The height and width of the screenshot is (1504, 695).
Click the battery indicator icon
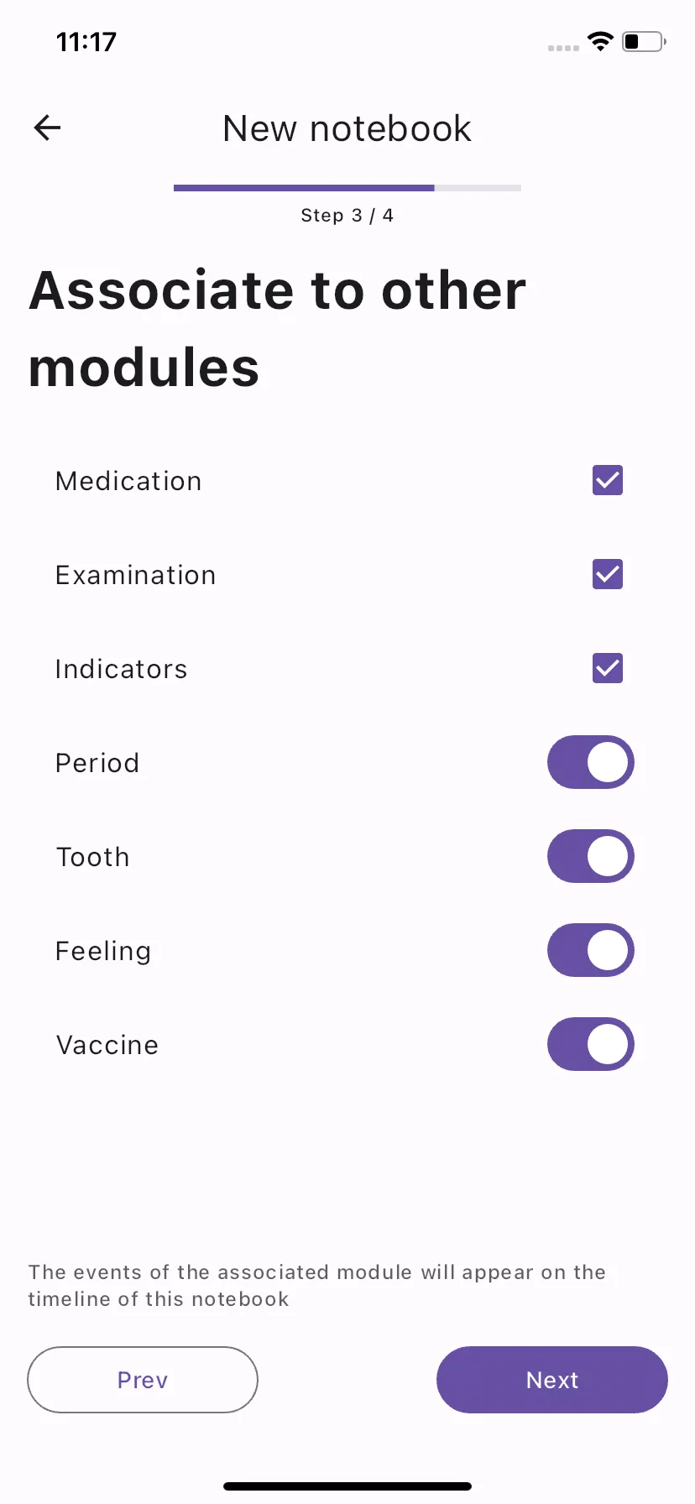pyautogui.click(x=644, y=41)
